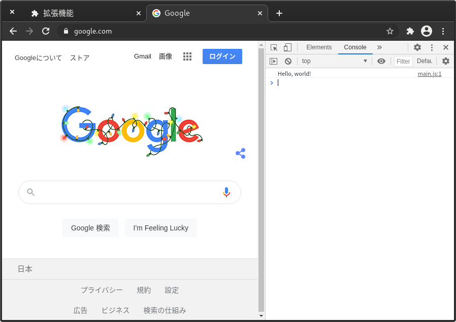This screenshot has height=322, width=456.
Task: Switch to the Elements tab in DevTools
Action: [x=319, y=47]
